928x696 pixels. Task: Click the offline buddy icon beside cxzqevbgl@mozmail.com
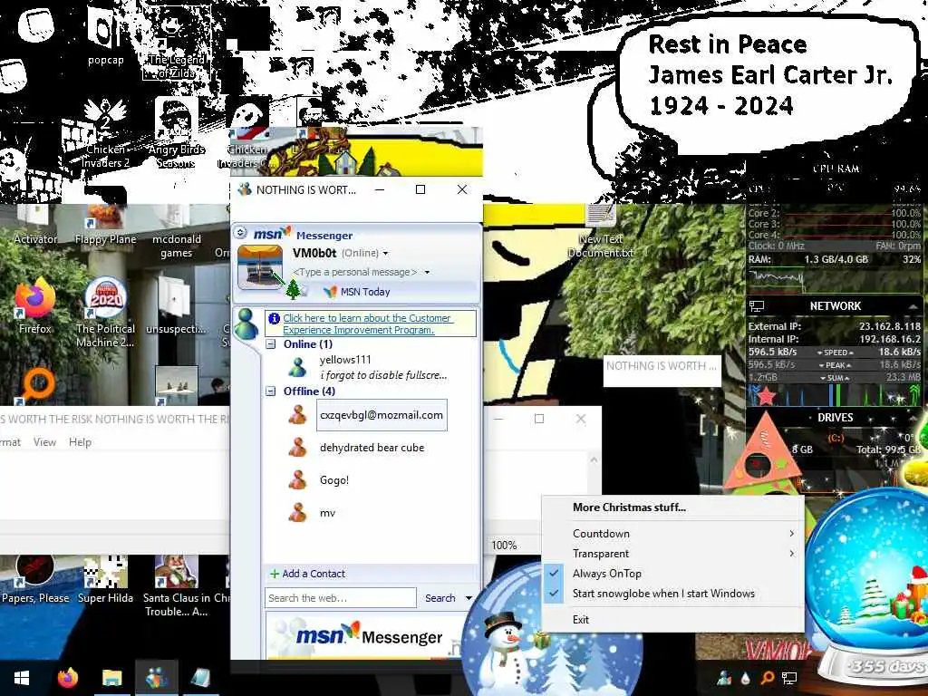[297, 415]
